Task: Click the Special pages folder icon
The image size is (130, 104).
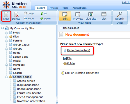Action: pyautogui.click(x=11, y=77)
